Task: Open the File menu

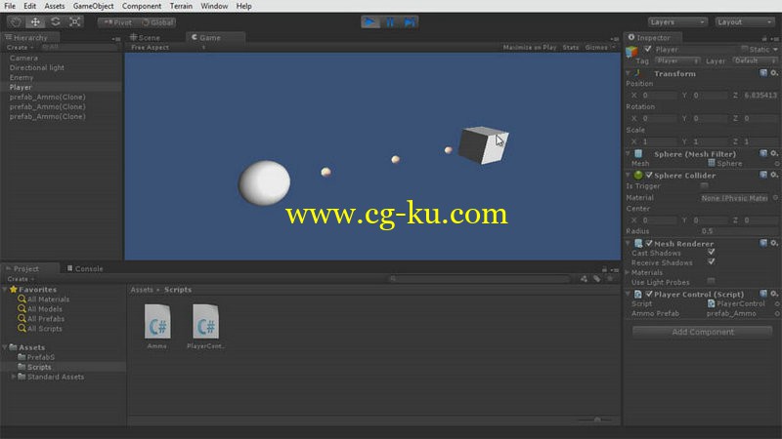Action: (10, 6)
